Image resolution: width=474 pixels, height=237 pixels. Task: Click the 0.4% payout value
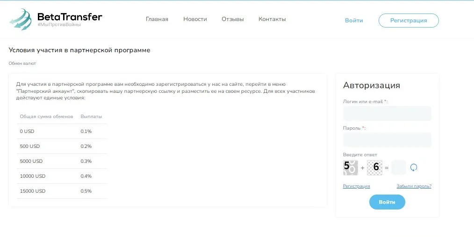(x=86, y=176)
